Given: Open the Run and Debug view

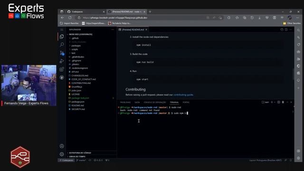Looking at the screenshot, I should [62, 61].
